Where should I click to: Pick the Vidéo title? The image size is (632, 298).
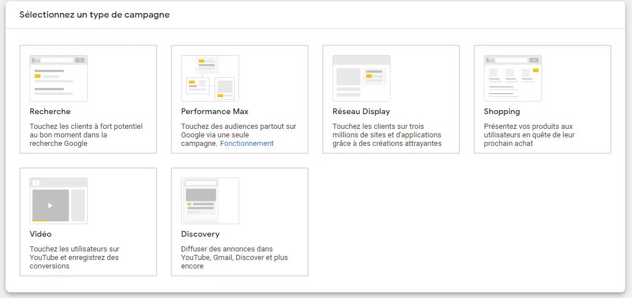[x=40, y=234]
